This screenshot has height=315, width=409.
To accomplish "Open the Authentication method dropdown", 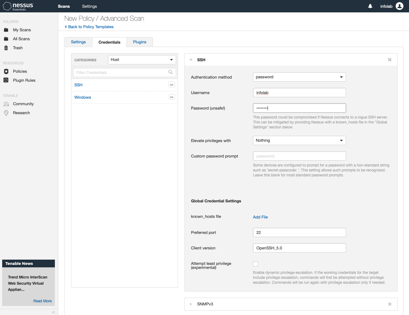I will tap(300, 77).
